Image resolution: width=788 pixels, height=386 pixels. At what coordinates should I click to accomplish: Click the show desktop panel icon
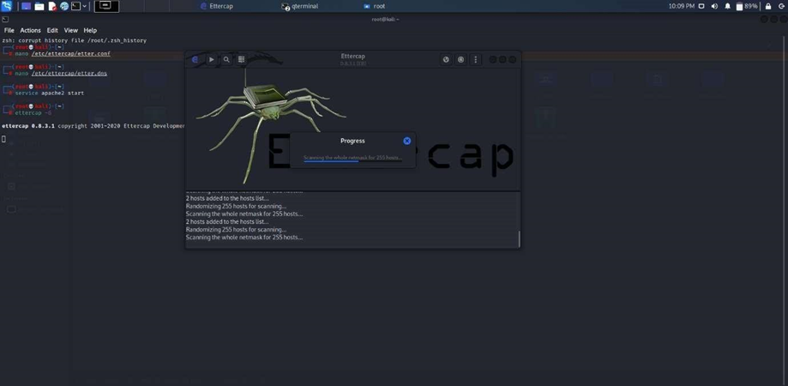(x=26, y=7)
